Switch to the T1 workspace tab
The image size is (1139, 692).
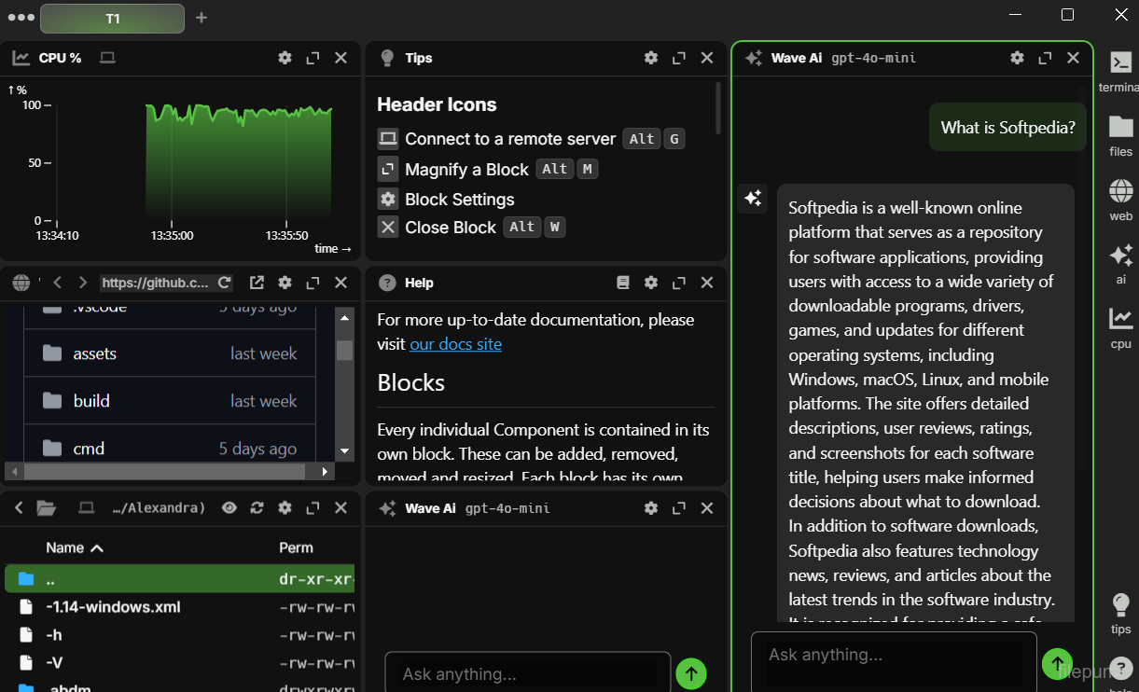point(112,18)
